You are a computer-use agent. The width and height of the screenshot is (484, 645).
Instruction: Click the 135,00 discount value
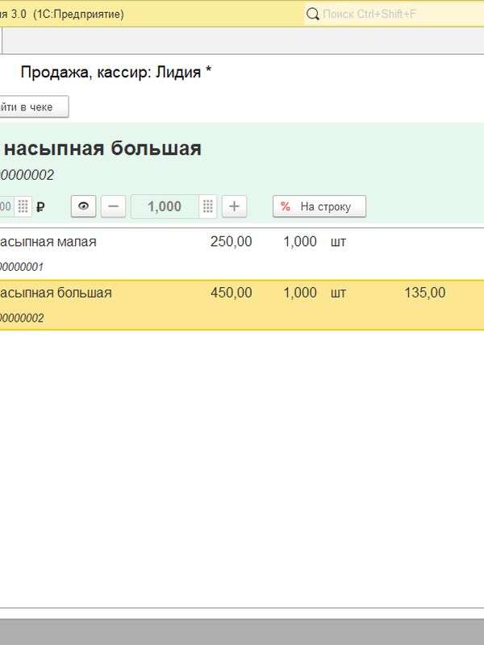click(x=425, y=293)
